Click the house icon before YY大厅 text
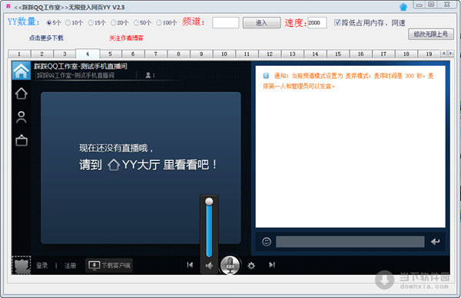This screenshot has height=298, width=461. [114, 165]
